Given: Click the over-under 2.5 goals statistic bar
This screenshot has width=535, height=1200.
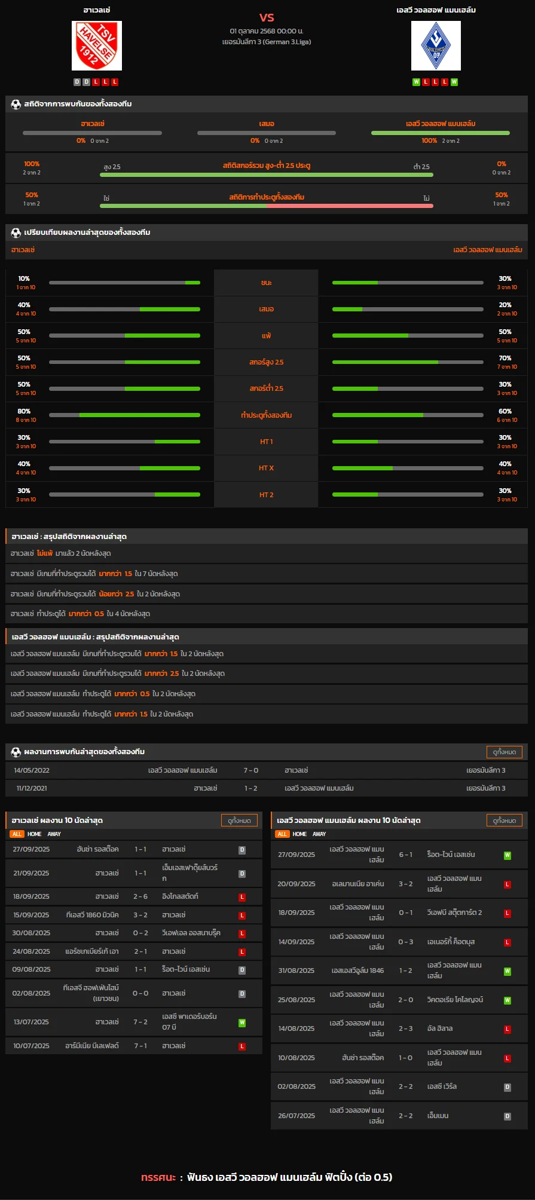Looking at the screenshot, I should click(x=267, y=175).
